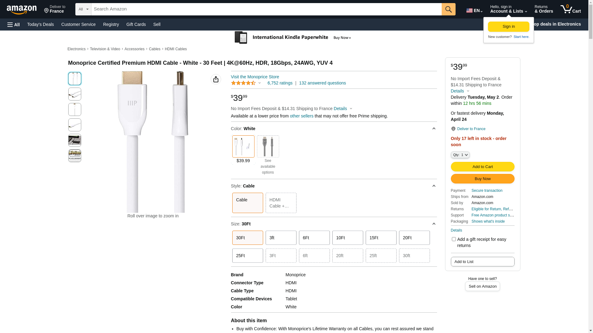The width and height of the screenshot is (593, 333).
Task: Click the share icon on product image
Action: click(x=216, y=80)
